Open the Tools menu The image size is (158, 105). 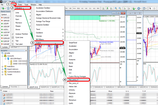pyautogui.click(x=26, y=5)
